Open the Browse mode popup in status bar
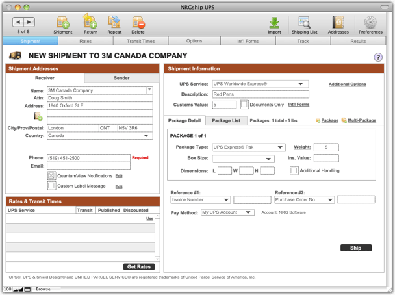395x295 pixels. [x=43, y=289]
